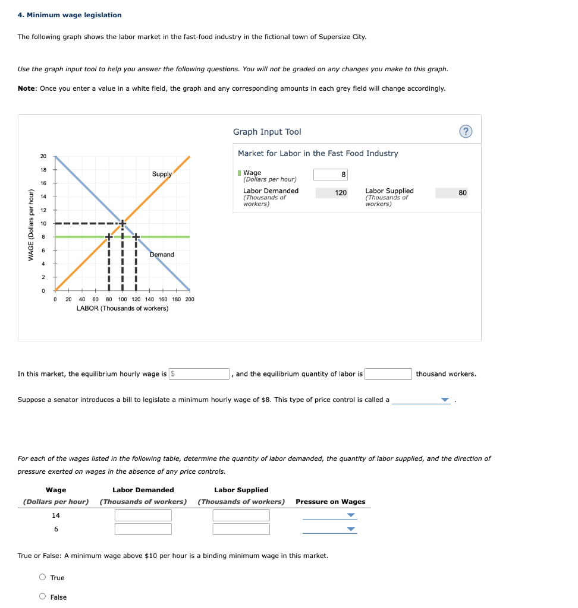Click the Wage value field showing 8
578x608 pixels.
click(330, 174)
